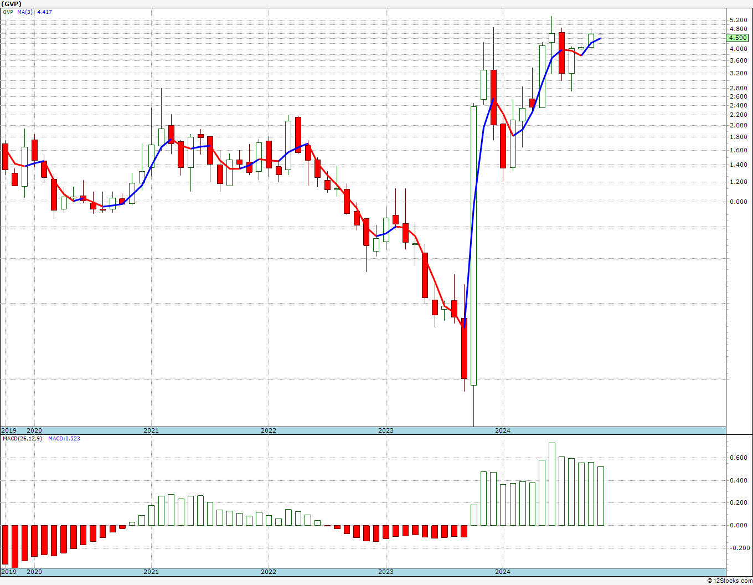Click 2024 on the price chart time axis
The height and width of the screenshot is (585, 753).
pos(503,430)
